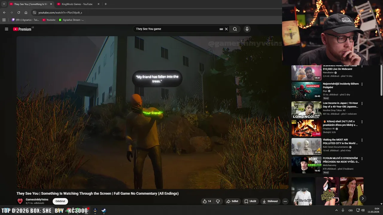383x215 pixels.
Task: View site information icon in address bar
Action: 34,13
